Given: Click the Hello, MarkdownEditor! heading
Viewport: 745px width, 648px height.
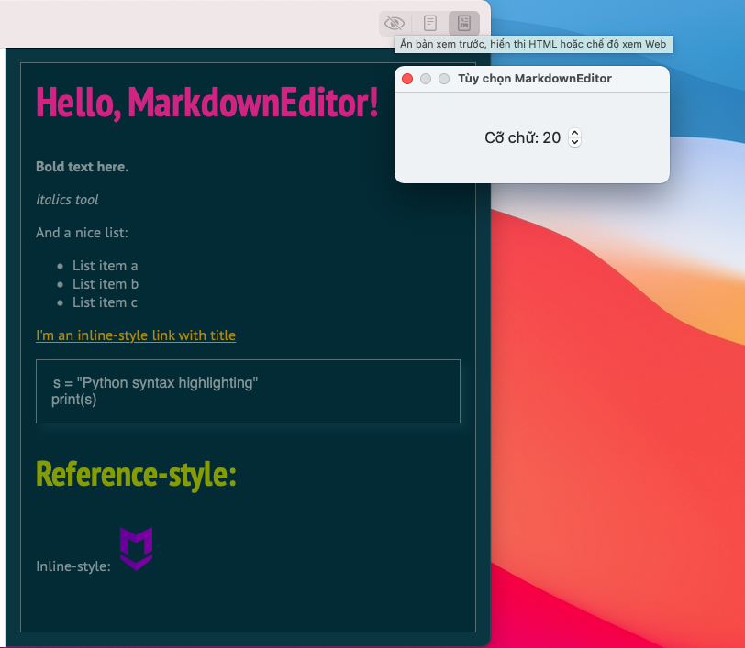Looking at the screenshot, I should pos(207,102).
